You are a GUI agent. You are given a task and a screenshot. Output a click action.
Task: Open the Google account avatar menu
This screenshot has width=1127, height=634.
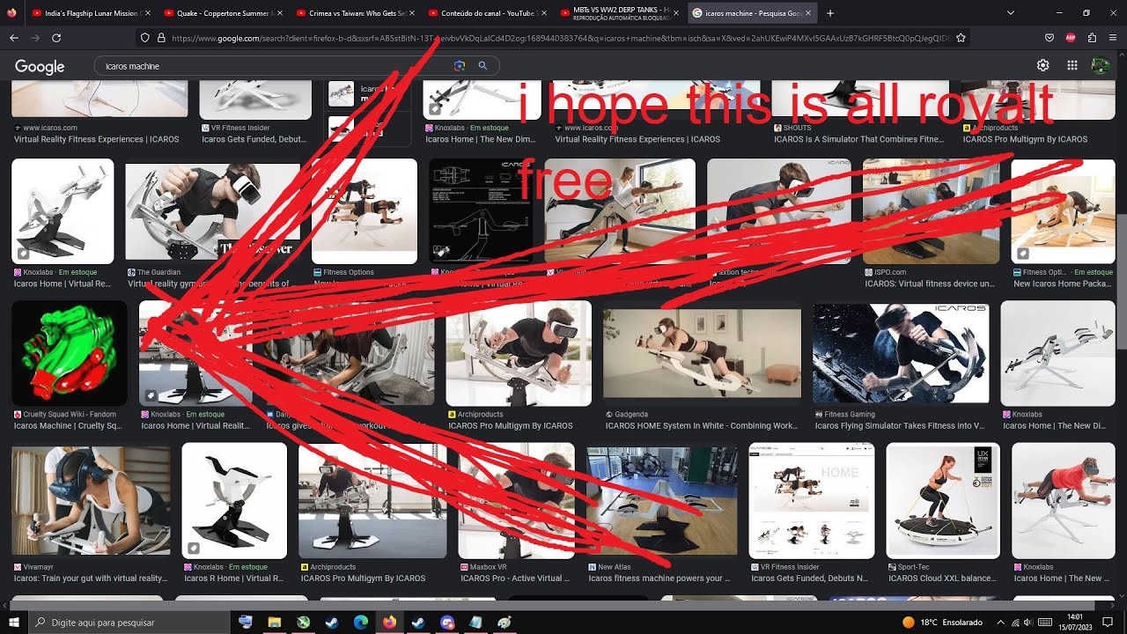(x=1100, y=65)
